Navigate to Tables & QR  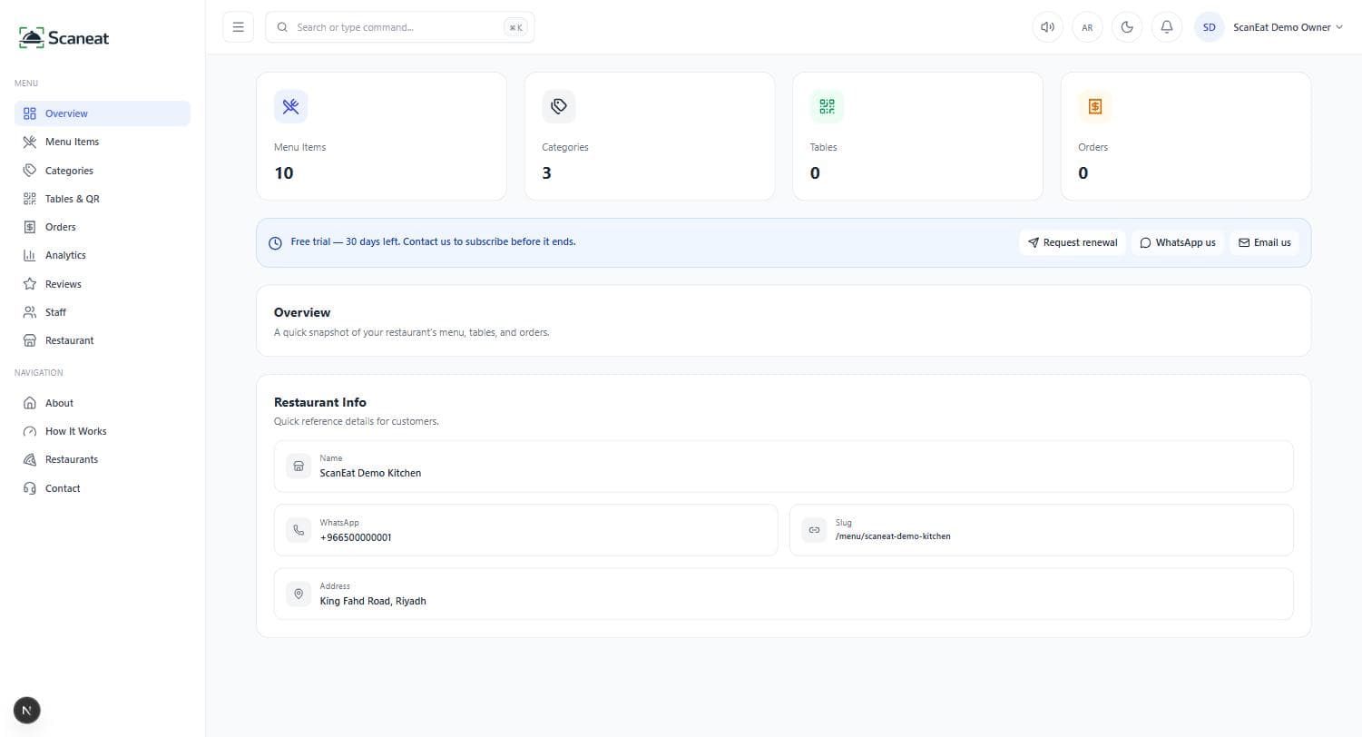tap(103, 199)
